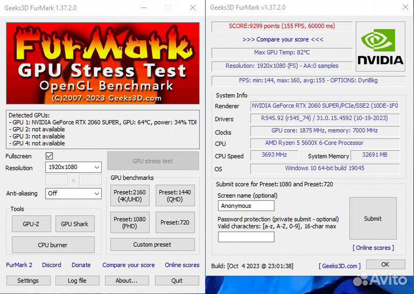The image size is (414, 294).
Task: Click the GPU 1: NVIDIA GeForce RTX 2060 line
Action: pos(103,123)
